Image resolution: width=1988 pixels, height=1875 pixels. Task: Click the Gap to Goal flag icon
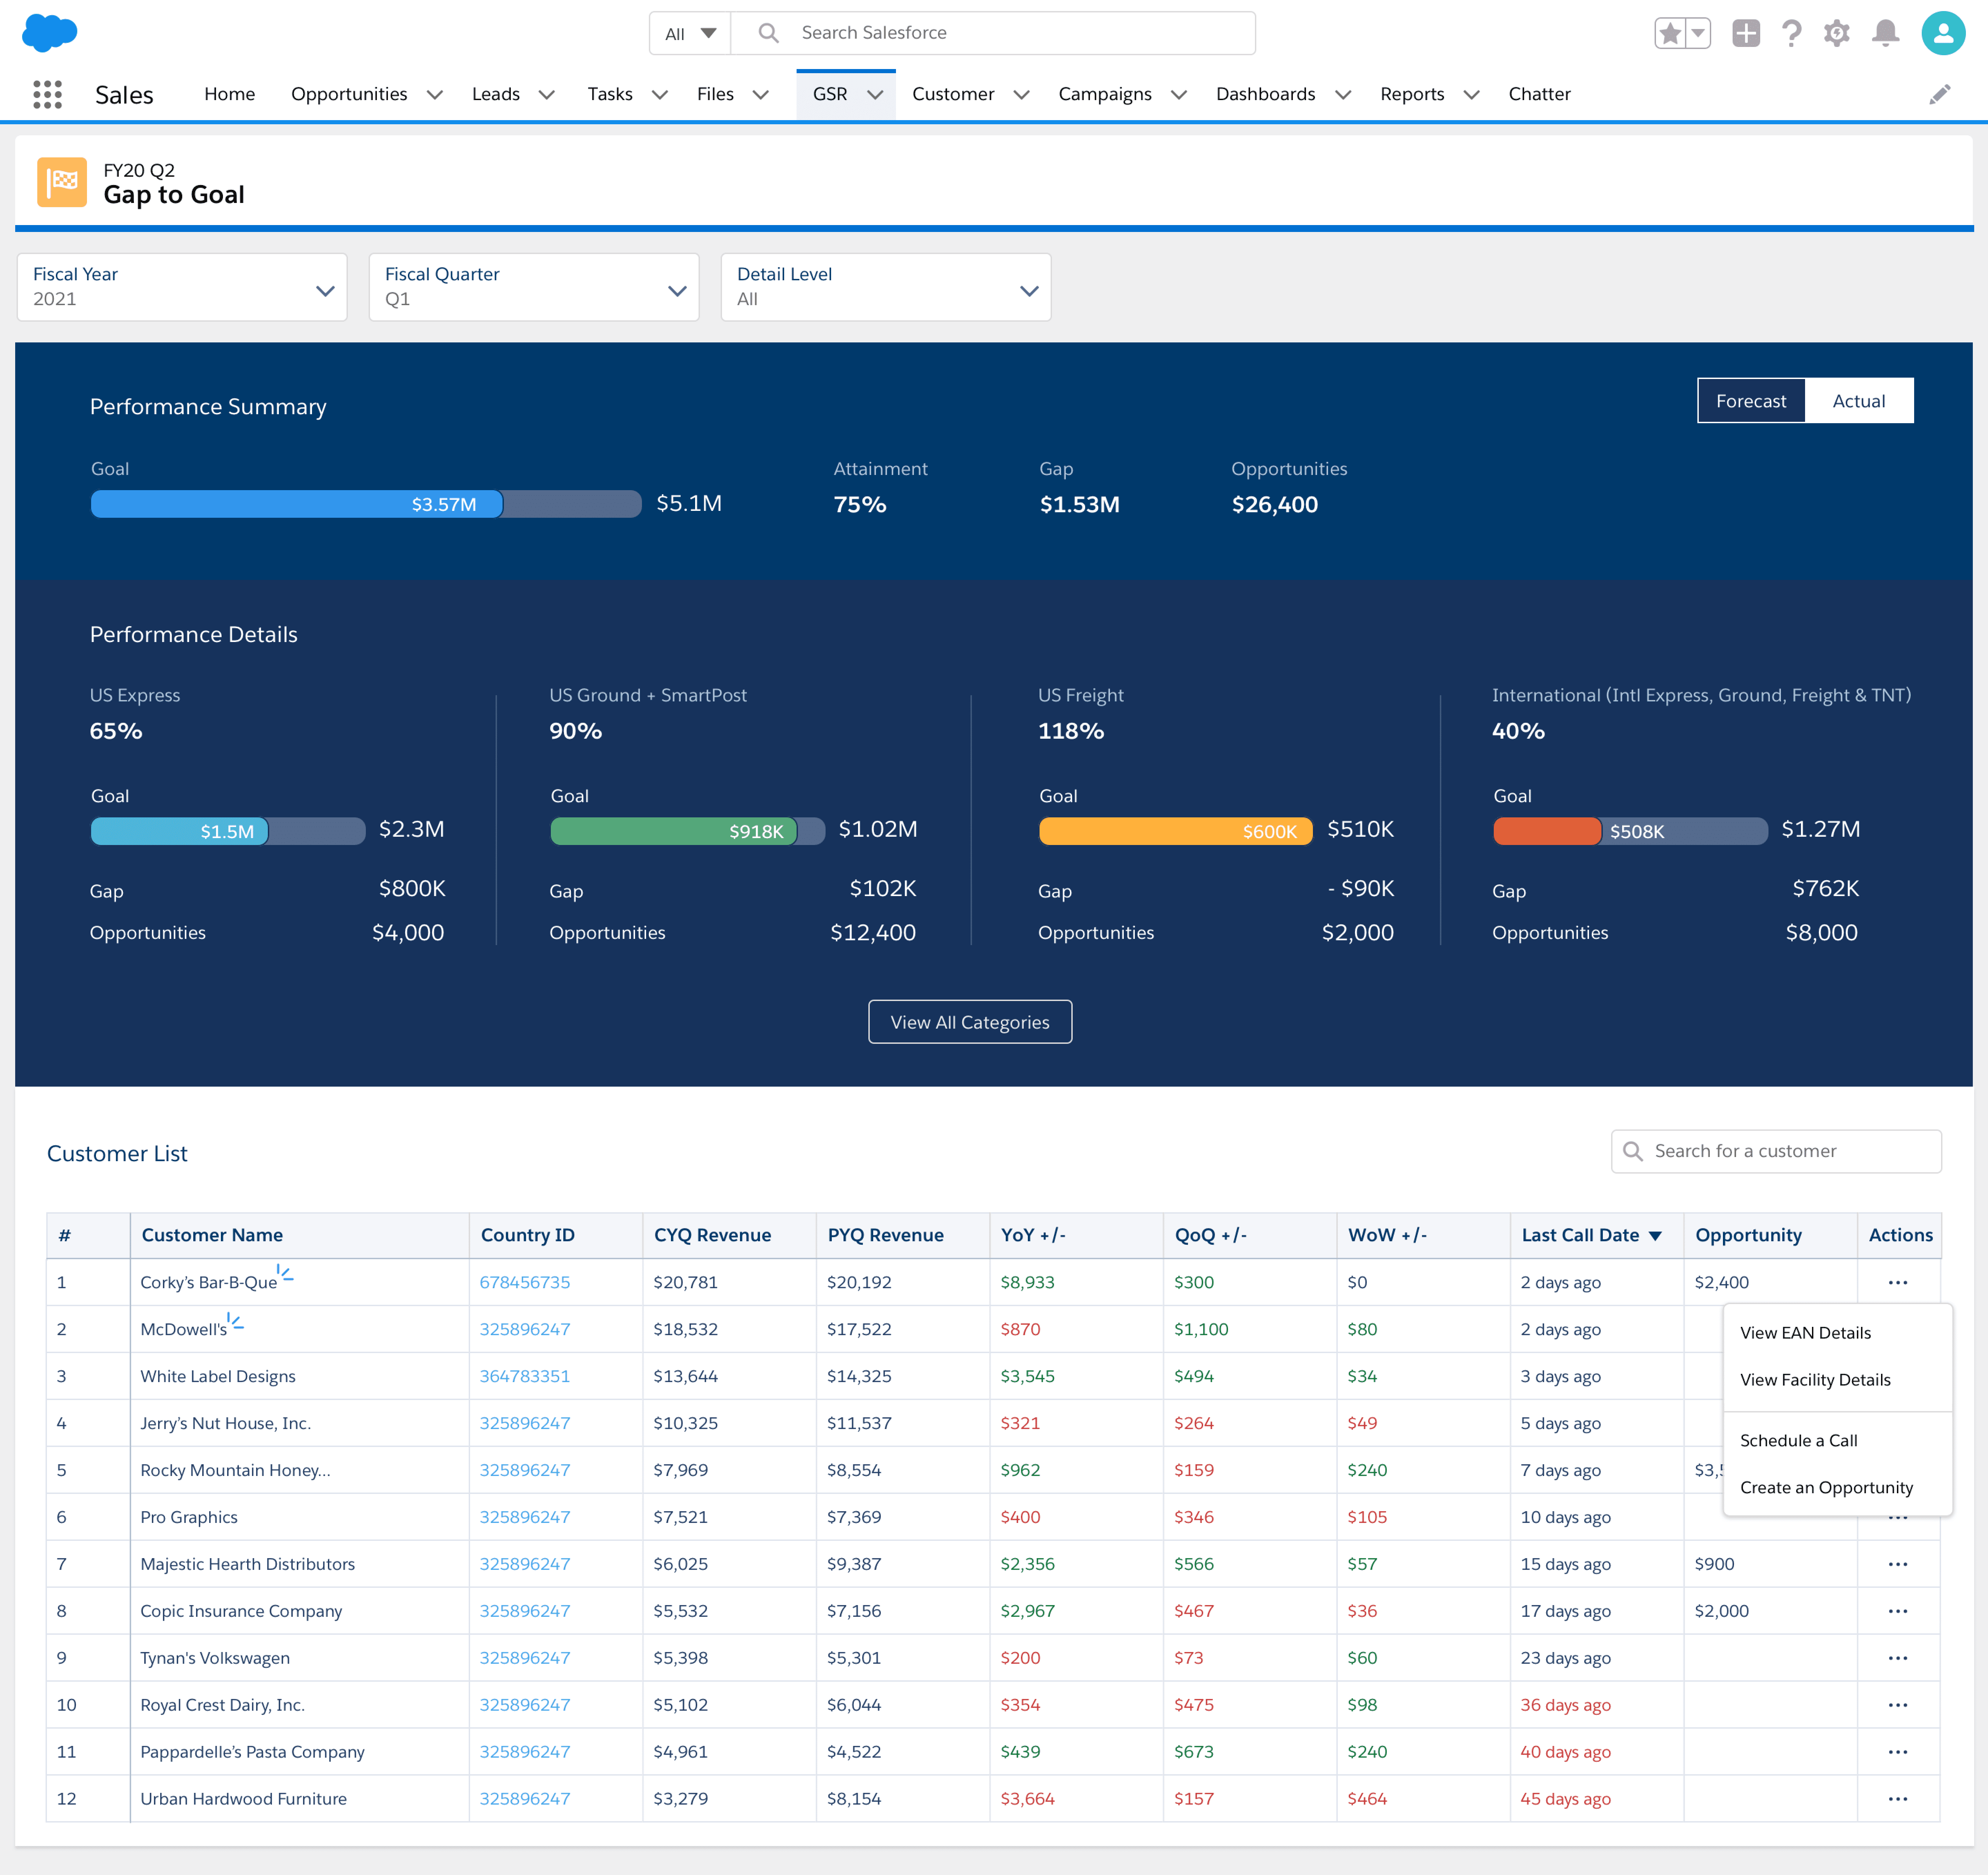click(x=62, y=182)
